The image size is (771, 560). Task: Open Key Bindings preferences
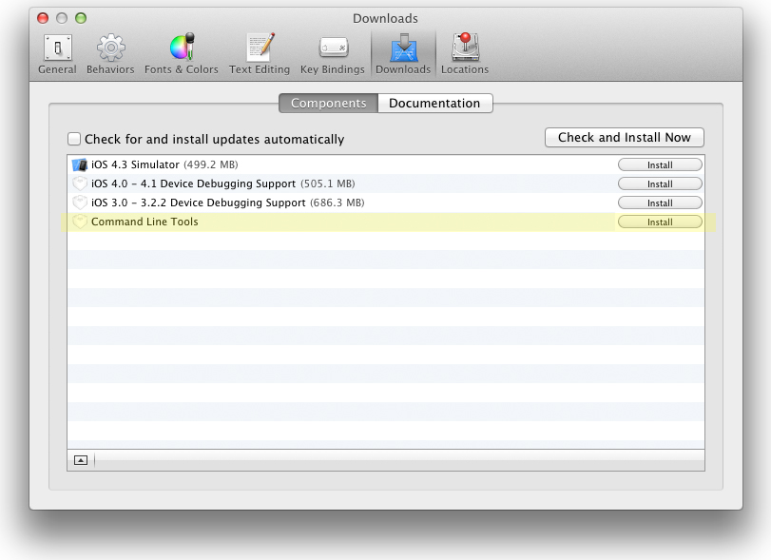pos(332,53)
